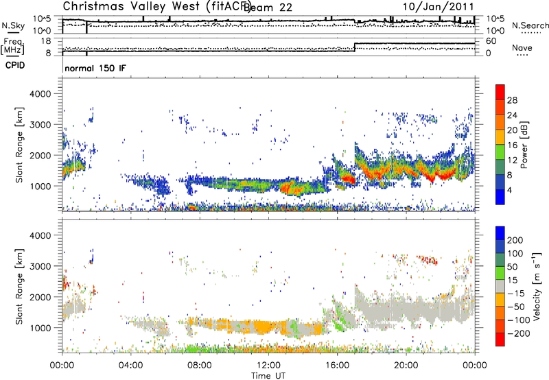Click the '60' Nave axis tick
Viewport: 549px width, 380px height.
(x=491, y=41)
